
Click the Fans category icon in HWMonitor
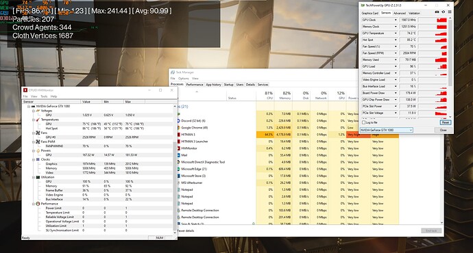tap(38, 133)
